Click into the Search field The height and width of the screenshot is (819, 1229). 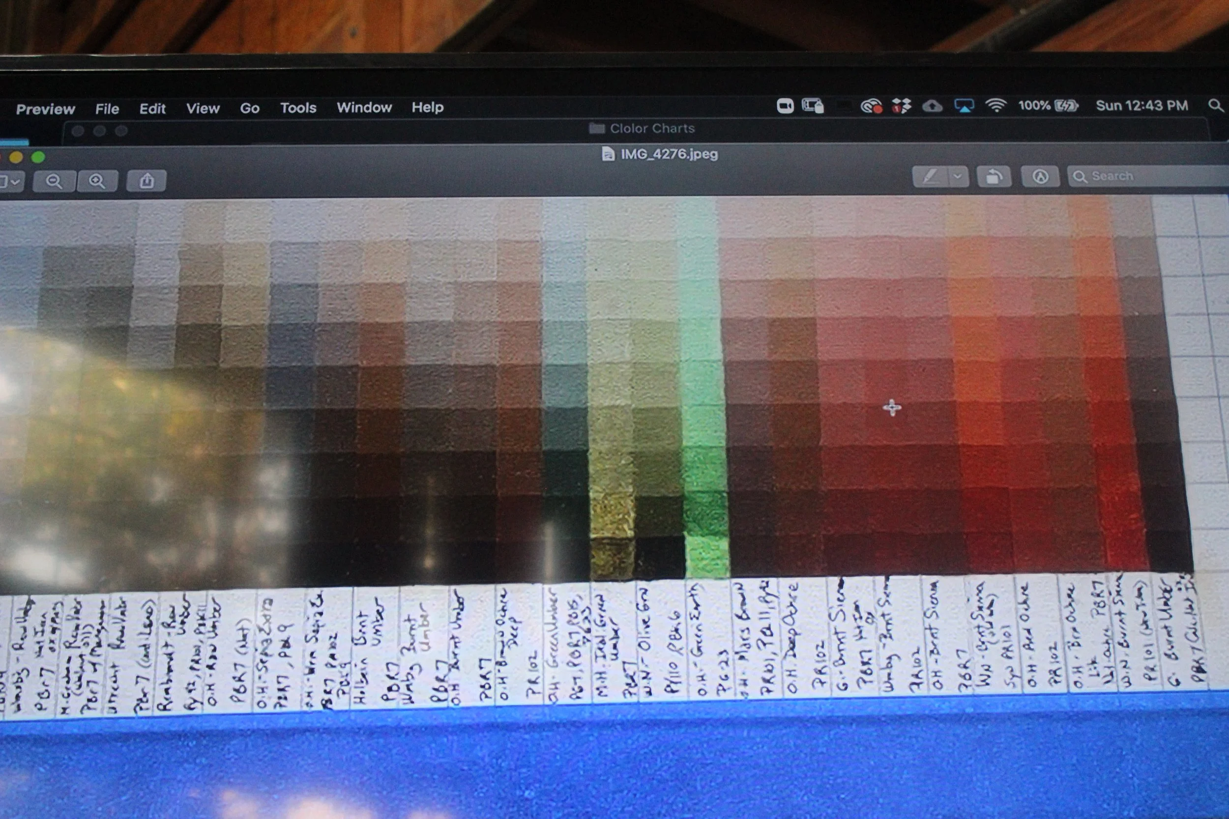click(x=1149, y=176)
